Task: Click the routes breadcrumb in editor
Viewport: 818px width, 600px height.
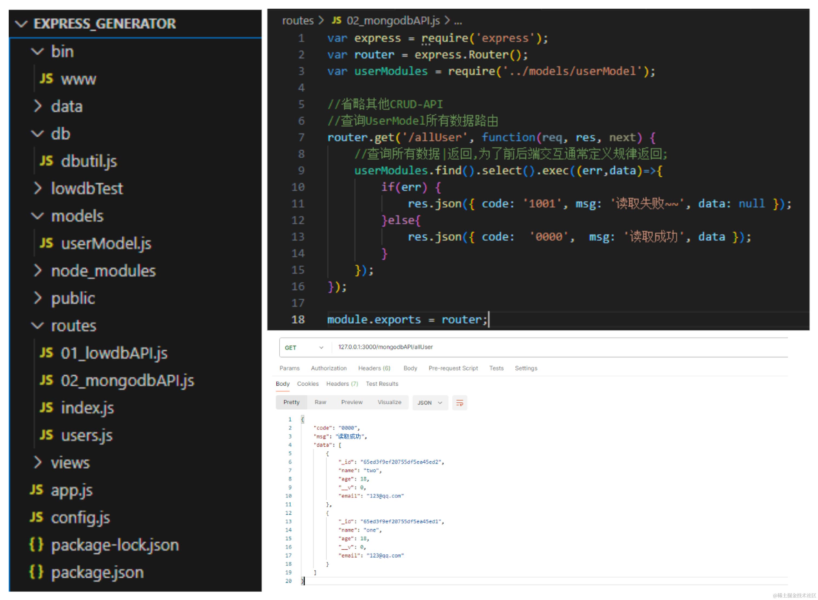Action: tap(298, 21)
